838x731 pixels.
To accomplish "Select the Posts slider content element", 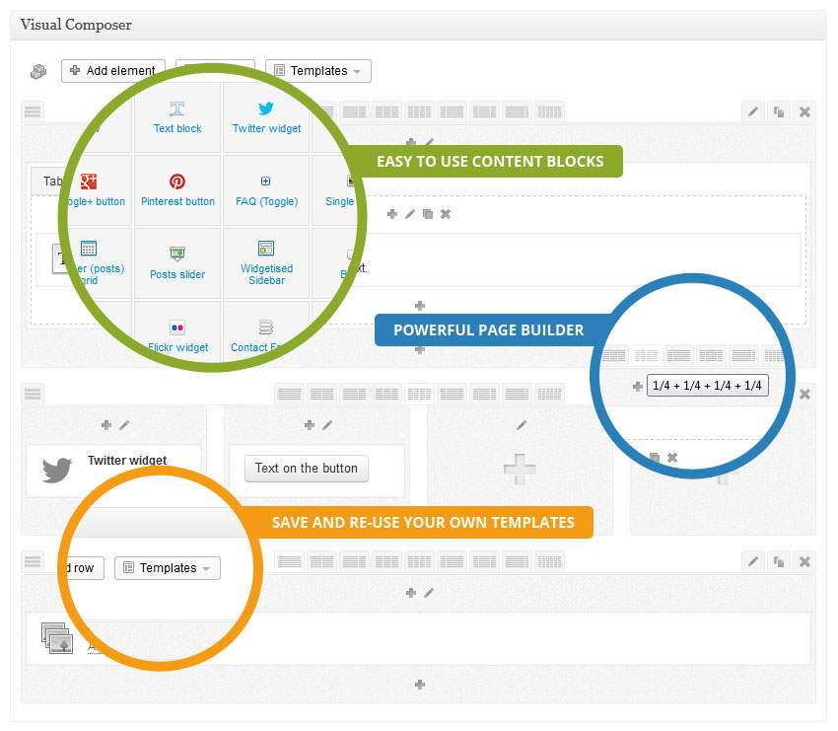I will (177, 262).
